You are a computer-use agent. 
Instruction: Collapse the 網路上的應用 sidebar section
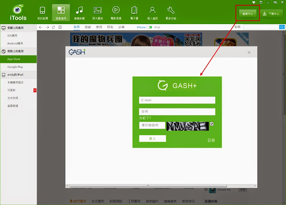click(x=18, y=51)
